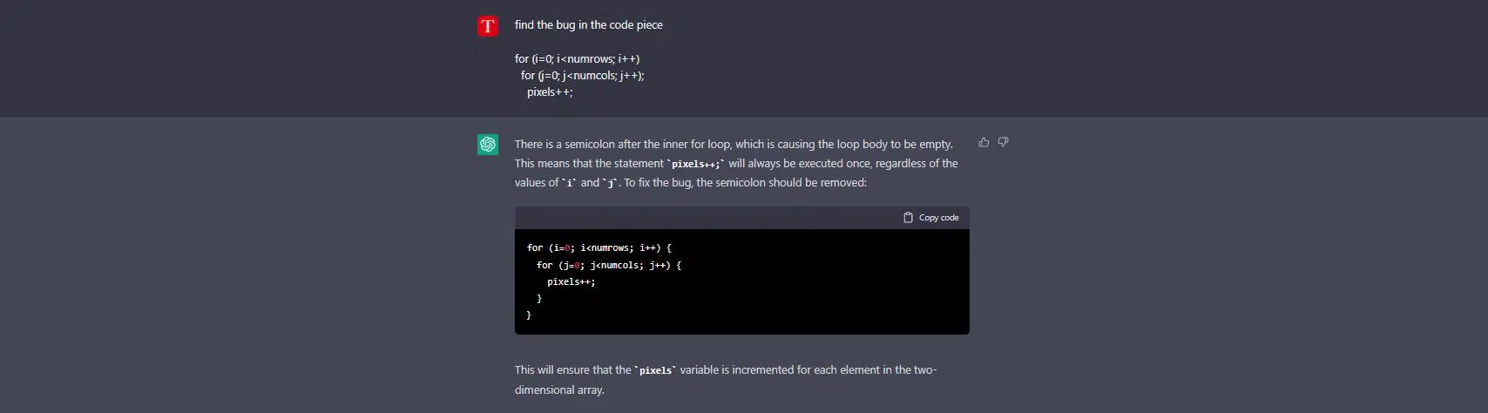Image resolution: width=1488 pixels, height=413 pixels.
Task: Click the last closing brace in code block
Action: pos(529,315)
